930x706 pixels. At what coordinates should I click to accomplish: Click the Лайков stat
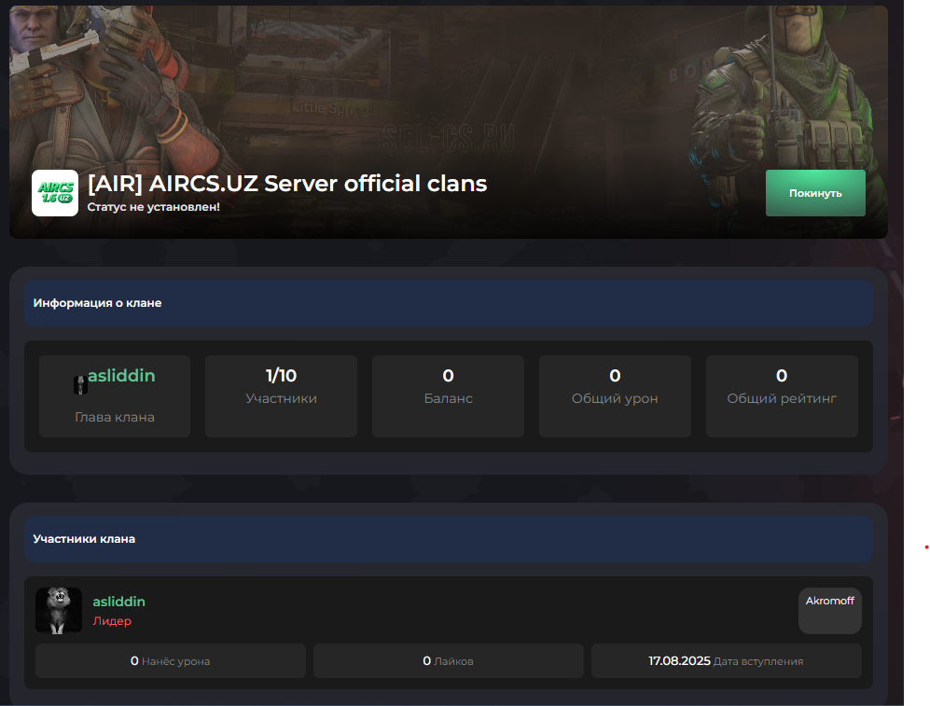click(x=449, y=661)
